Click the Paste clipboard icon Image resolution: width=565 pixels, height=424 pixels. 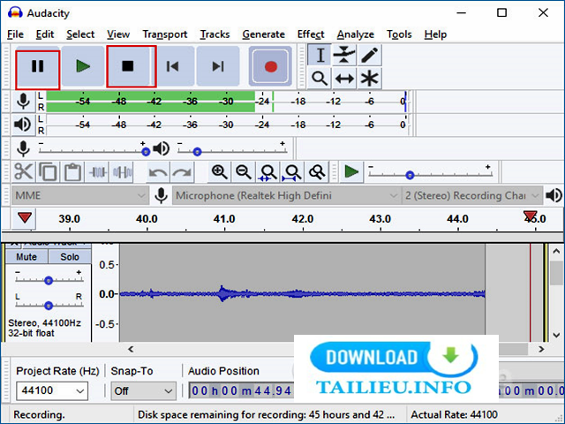[x=72, y=171]
